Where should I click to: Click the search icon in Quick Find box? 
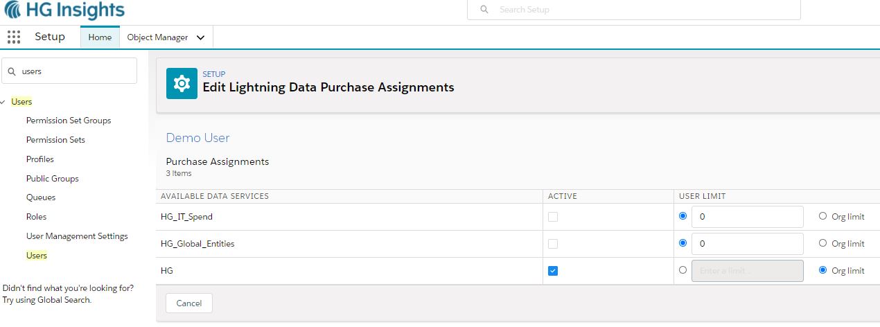coord(12,71)
